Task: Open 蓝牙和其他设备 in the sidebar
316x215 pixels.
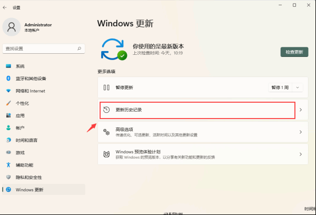Action: tap(44, 79)
